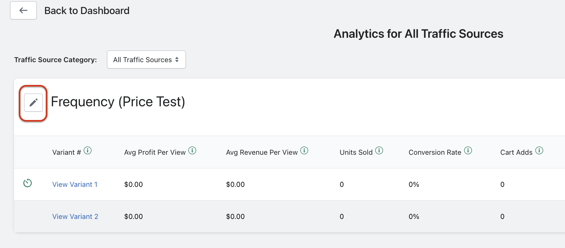Click info icon beside Avg Revenue Per View

(x=304, y=150)
